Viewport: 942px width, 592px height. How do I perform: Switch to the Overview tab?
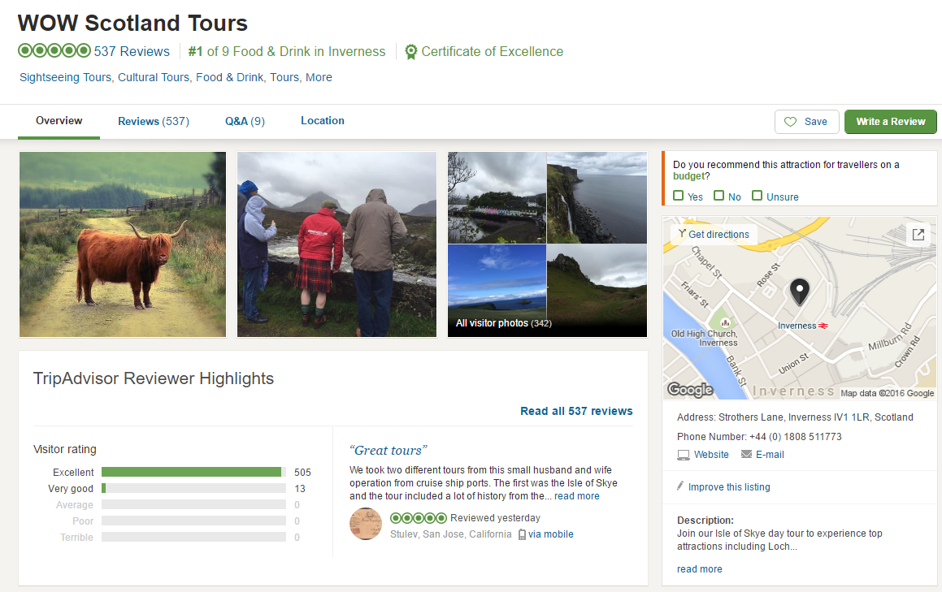(x=59, y=121)
